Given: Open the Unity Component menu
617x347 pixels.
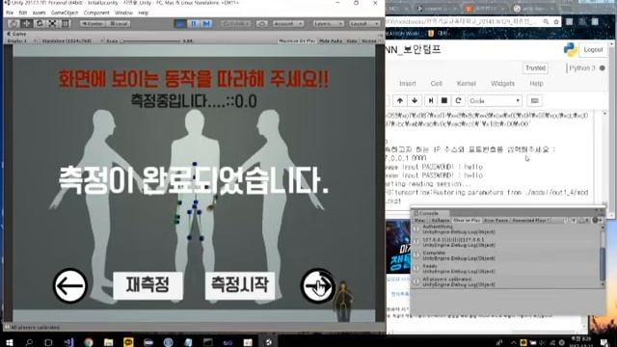Looking at the screenshot, I should pos(96,13).
